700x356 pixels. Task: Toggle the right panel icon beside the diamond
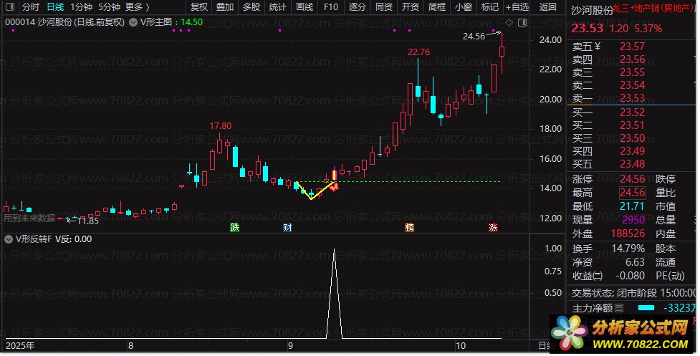pos(522,22)
